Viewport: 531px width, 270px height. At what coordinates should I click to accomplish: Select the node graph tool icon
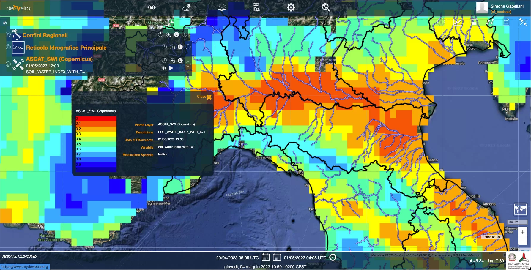click(490, 22)
